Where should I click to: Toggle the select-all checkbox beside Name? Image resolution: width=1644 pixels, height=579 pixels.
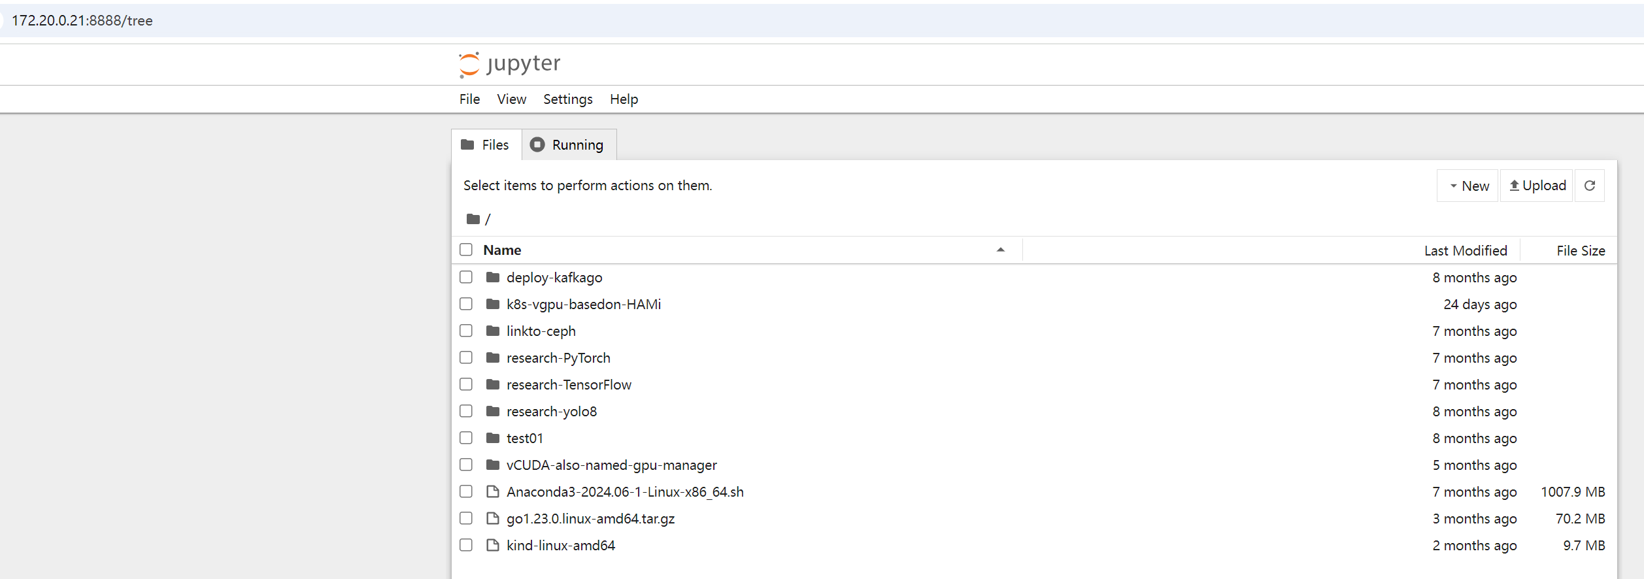[x=466, y=250]
